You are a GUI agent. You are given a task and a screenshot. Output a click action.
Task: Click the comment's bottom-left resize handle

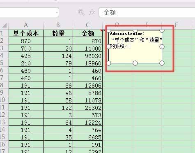(108, 63)
